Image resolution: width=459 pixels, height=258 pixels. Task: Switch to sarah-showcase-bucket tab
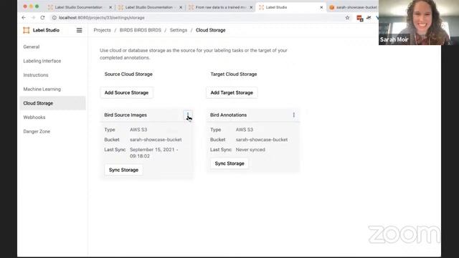pyautogui.click(x=354, y=7)
